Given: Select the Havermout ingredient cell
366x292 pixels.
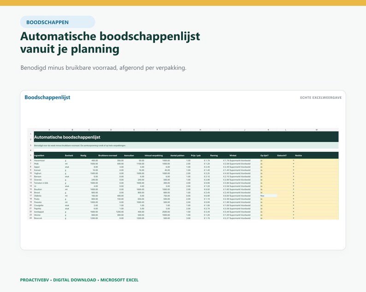Looking at the screenshot, I should click(x=49, y=160).
